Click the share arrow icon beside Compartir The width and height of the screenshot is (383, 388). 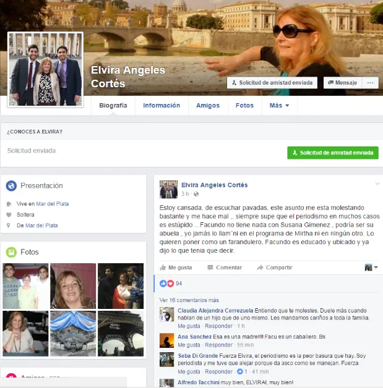point(260,268)
